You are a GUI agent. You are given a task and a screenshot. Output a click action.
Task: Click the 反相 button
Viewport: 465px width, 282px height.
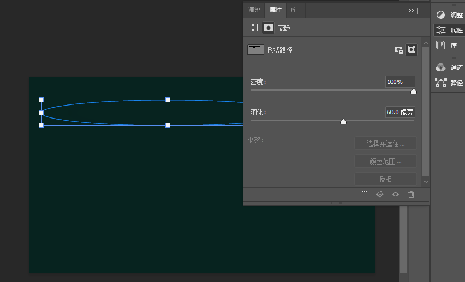click(x=386, y=179)
